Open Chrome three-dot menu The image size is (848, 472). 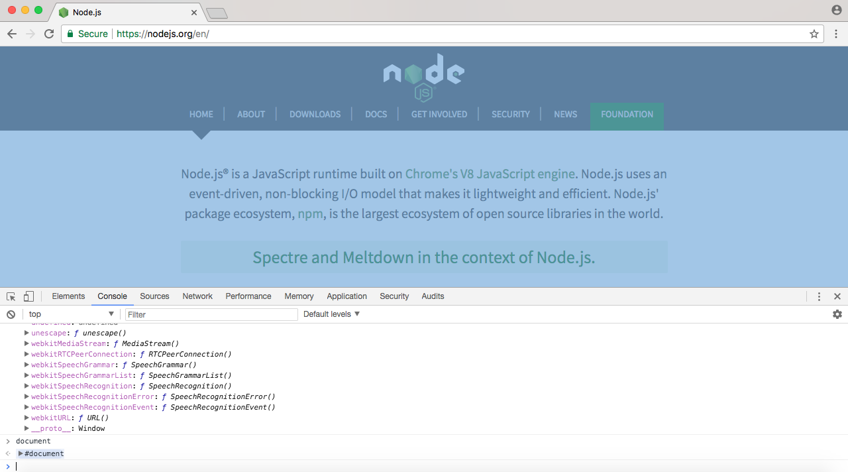(836, 34)
